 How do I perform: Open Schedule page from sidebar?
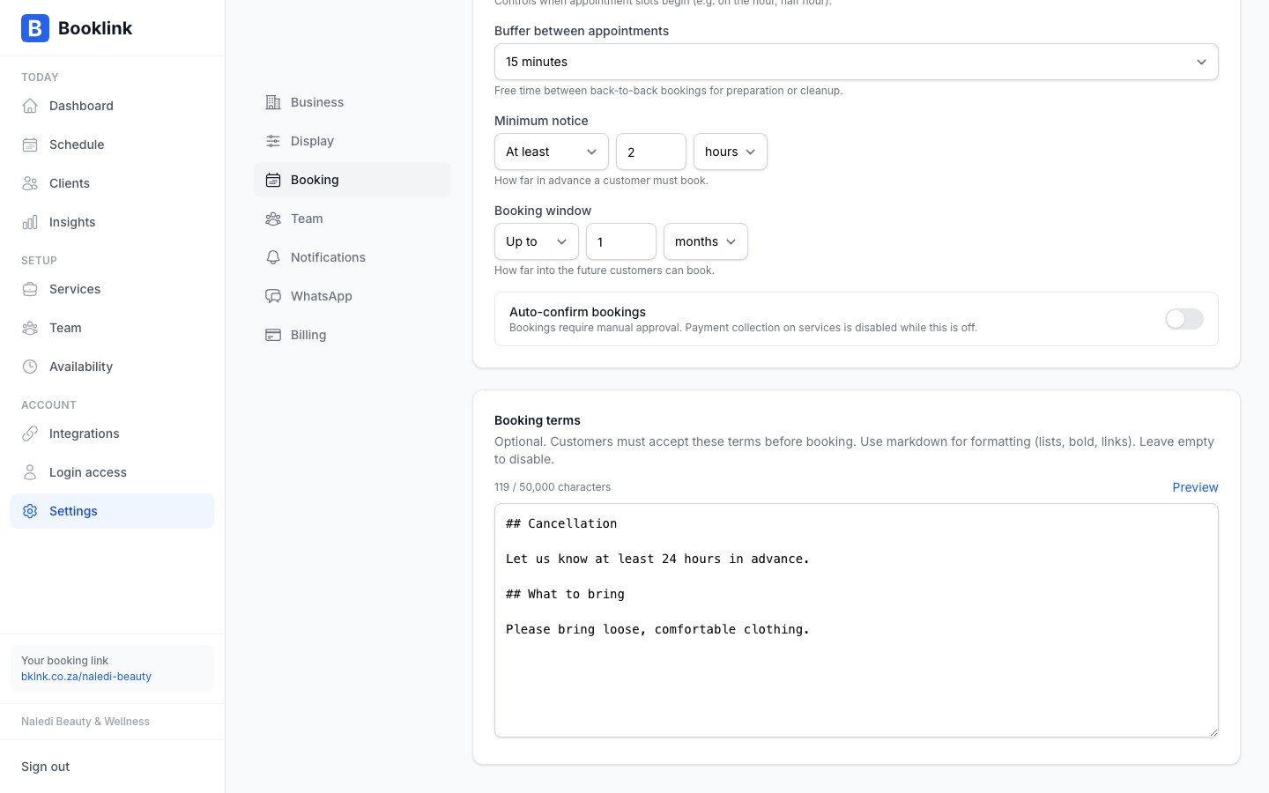click(x=112, y=145)
